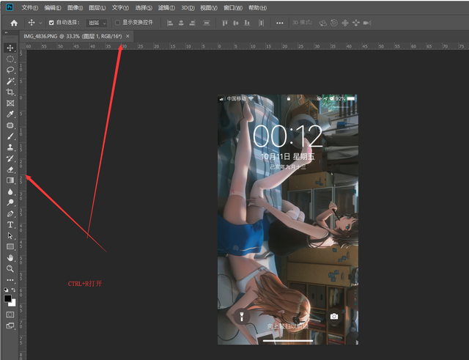Click the three-dots more align options button
This screenshot has width=469, height=360.
click(x=279, y=23)
